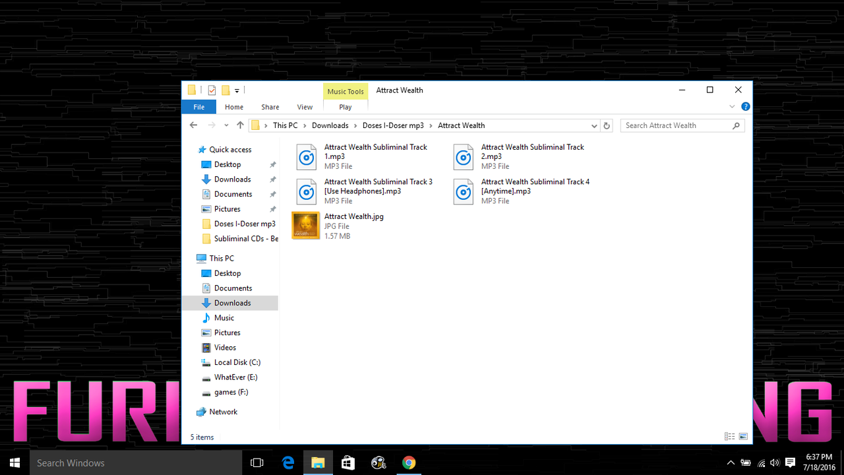Select Attract Wealth.jpg thumbnail
Screen dimensions: 844x475
pos(306,226)
